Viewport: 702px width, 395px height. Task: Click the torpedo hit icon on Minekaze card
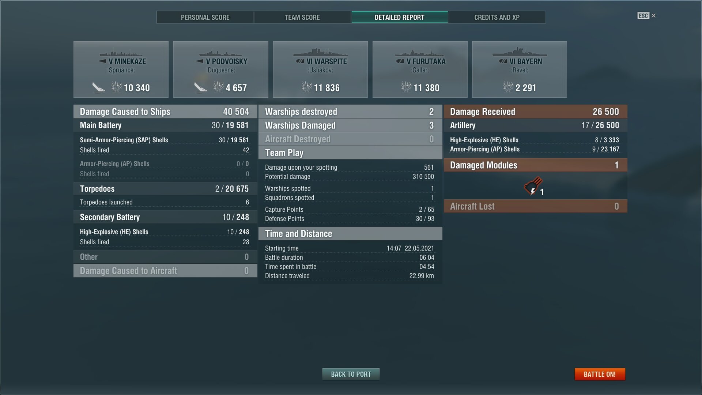coord(98,87)
